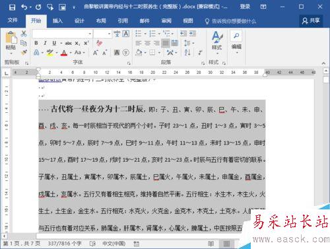Switch to Read Mode view
The width and height of the screenshot is (330, 249).
point(211,244)
